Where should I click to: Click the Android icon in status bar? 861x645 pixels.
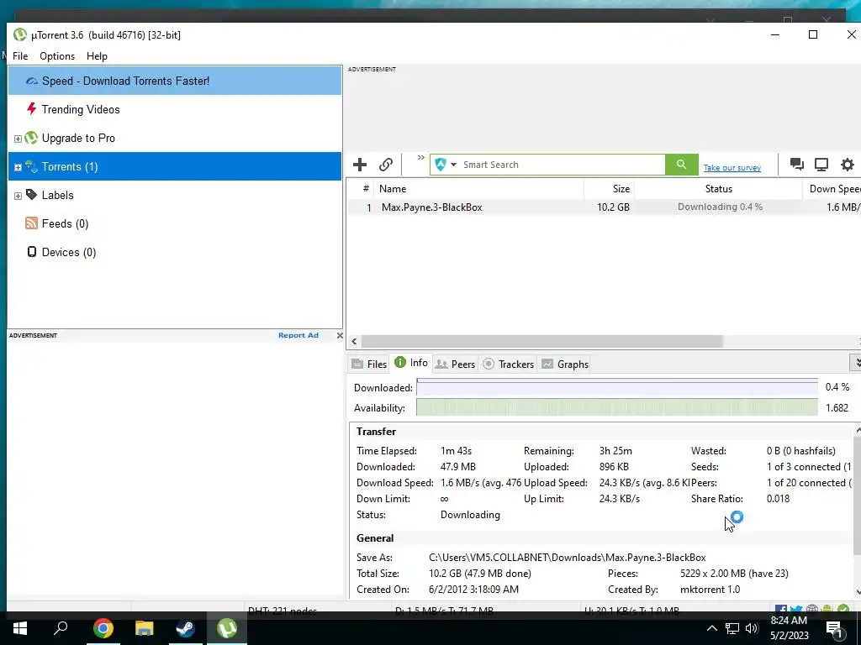point(827,609)
